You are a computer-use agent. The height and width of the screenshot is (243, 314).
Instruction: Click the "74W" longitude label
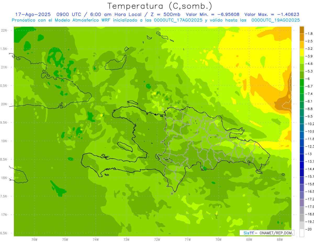point(96,239)
